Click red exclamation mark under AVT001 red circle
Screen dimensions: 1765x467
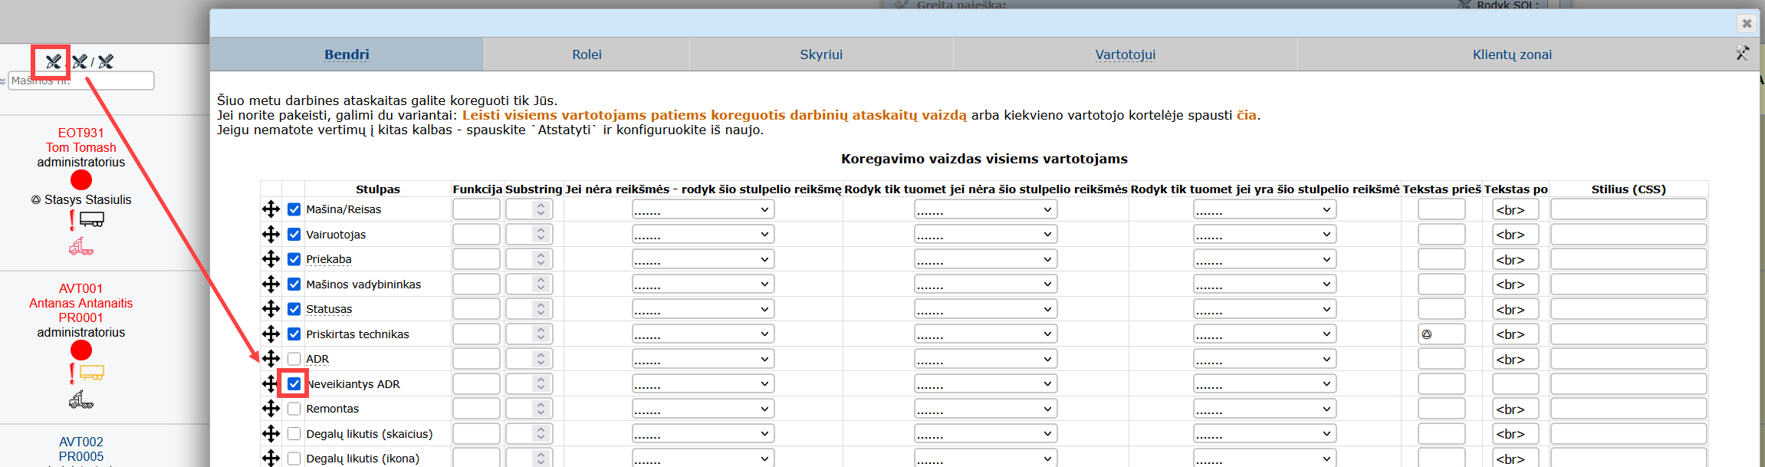coord(72,373)
